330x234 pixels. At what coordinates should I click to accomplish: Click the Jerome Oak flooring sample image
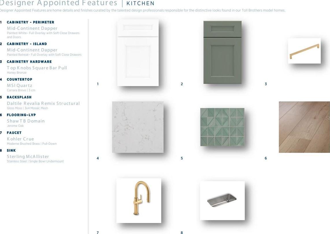tap(304, 127)
